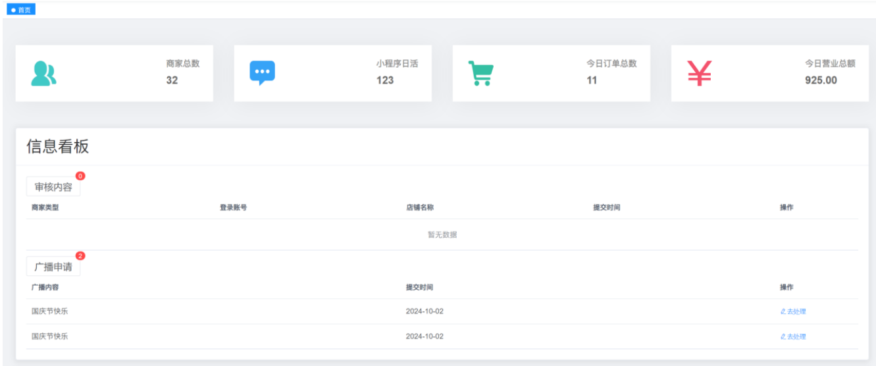Select the 今日订单总数 value 11

click(592, 80)
